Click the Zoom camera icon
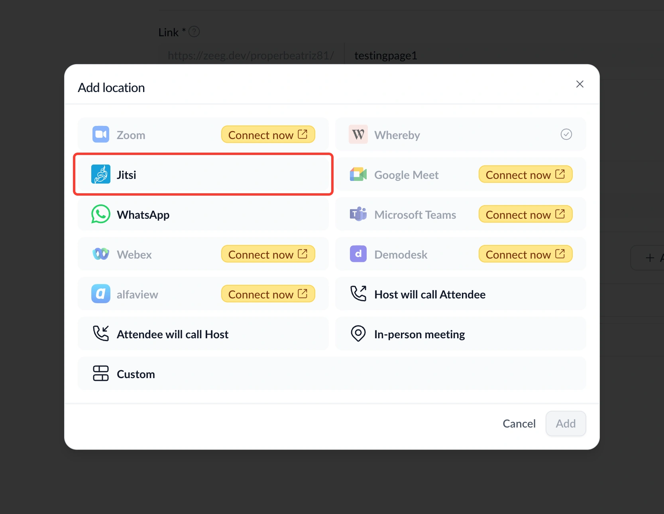This screenshot has height=514, width=664. [x=101, y=134]
